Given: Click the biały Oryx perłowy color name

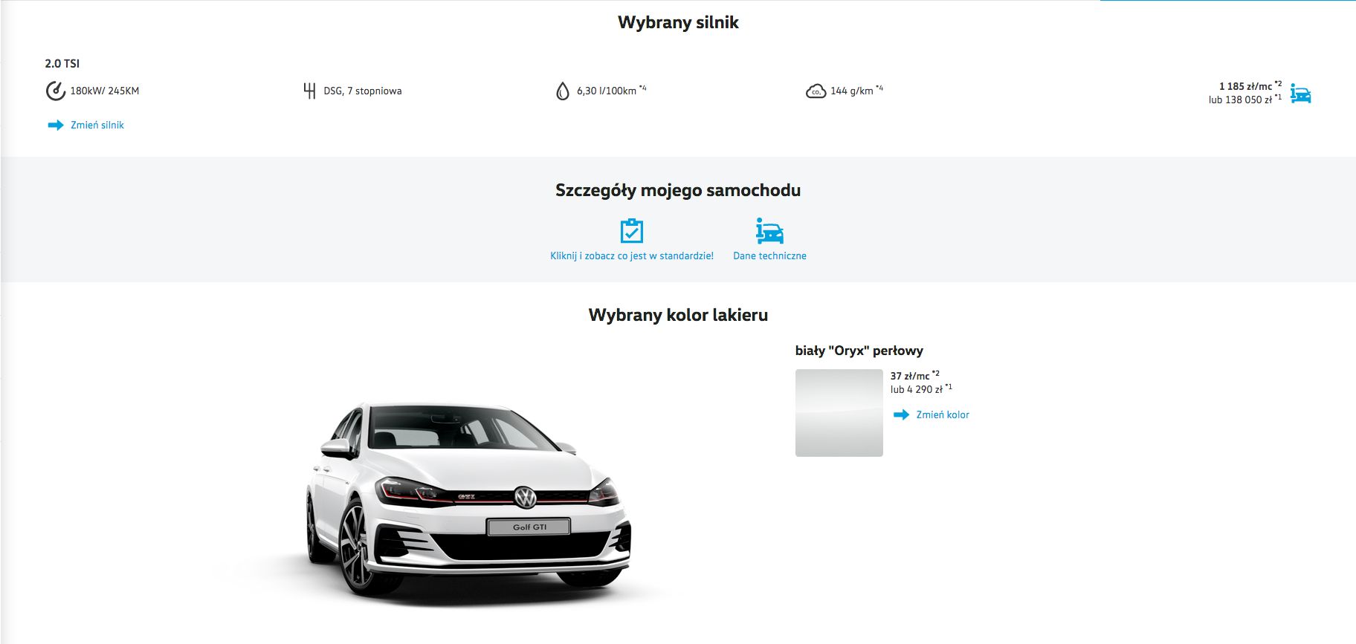Looking at the screenshot, I should click(859, 351).
